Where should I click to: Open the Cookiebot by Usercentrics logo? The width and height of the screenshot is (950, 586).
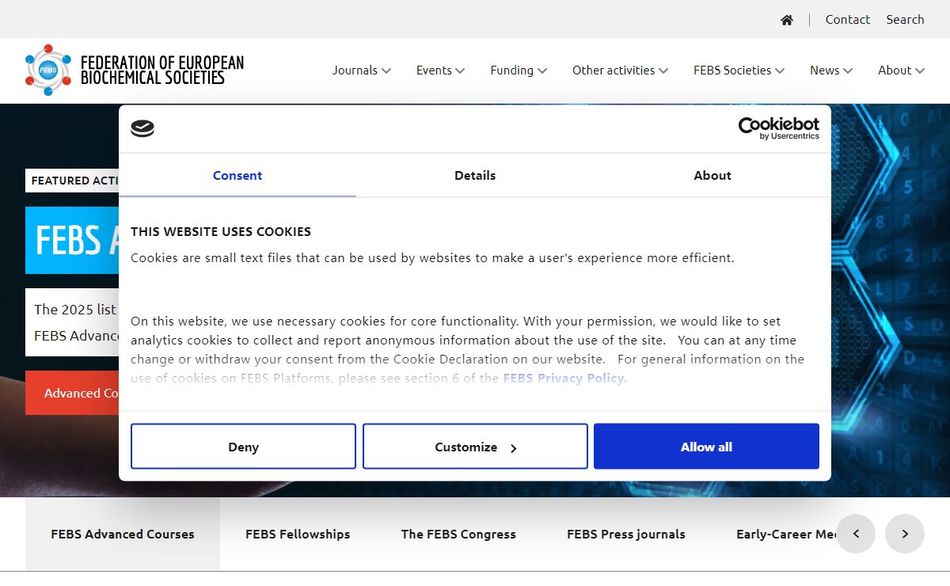(x=779, y=128)
